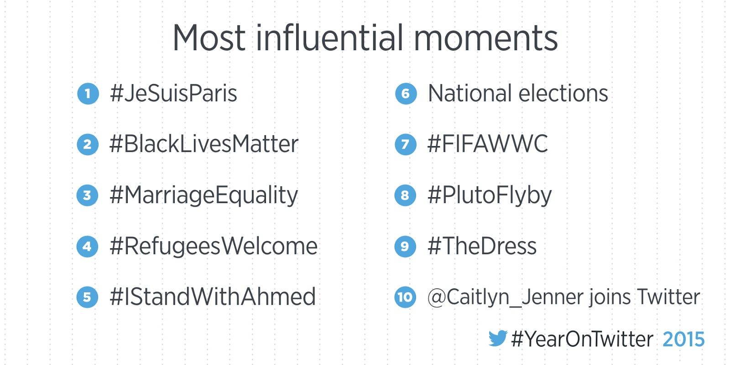Click the Most influential moments heading

point(365,38)
